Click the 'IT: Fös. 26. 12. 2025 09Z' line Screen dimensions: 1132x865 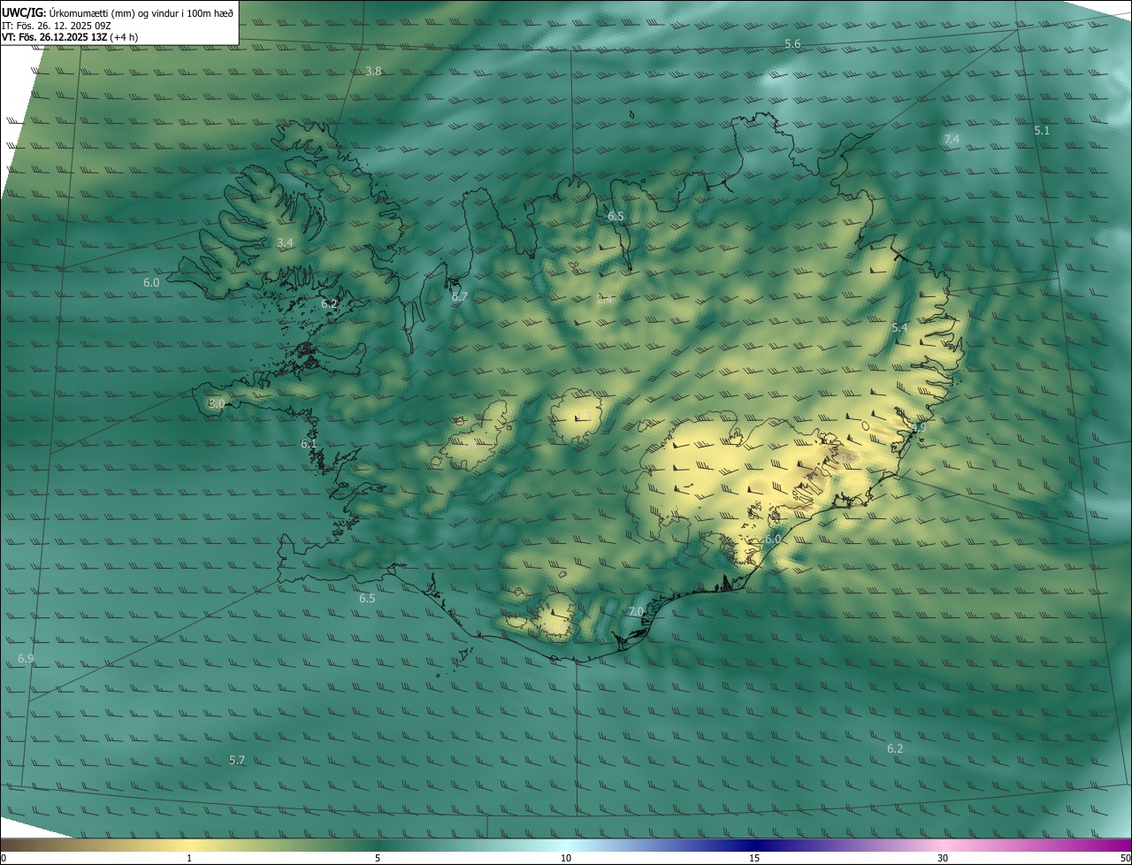[58, 25]
